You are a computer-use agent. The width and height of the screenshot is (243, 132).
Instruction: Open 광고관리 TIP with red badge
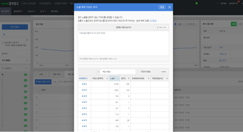(233, 3)
